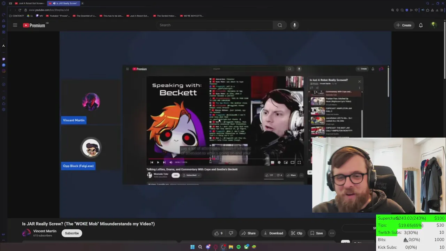Subscribe to Vincent Martin channel
Viewport: 446px width, 251px height.
point(72,233)
